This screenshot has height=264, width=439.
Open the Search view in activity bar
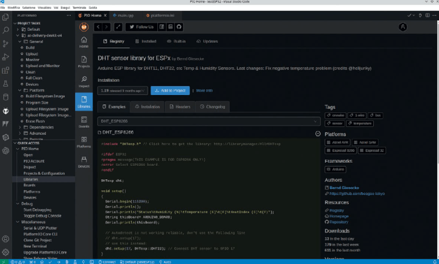pyautogui.click(x=6, y=29)
